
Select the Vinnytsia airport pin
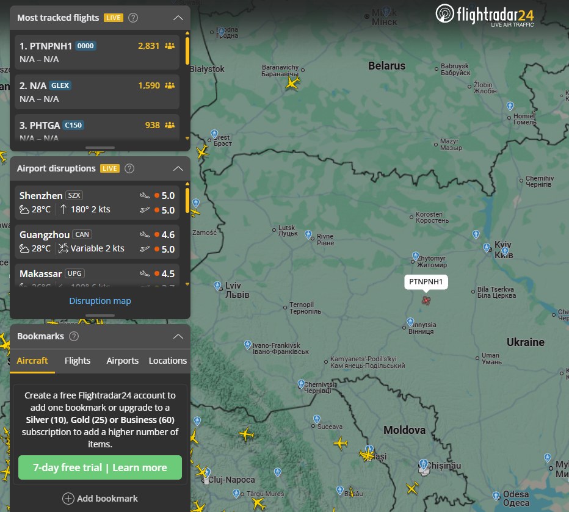click(410, 322)
